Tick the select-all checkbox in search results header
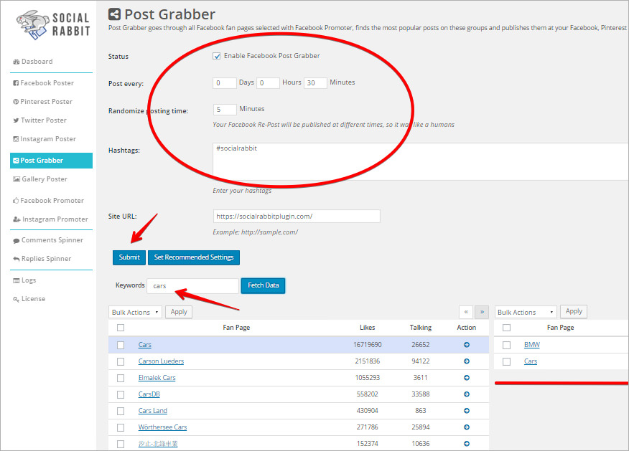This screenshot has width=629, height=451. point(121,328)
